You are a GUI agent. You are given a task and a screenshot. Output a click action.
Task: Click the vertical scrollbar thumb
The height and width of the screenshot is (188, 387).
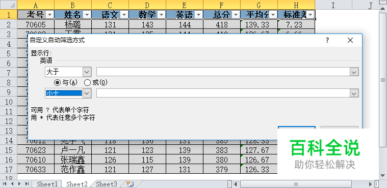[383, 80]
